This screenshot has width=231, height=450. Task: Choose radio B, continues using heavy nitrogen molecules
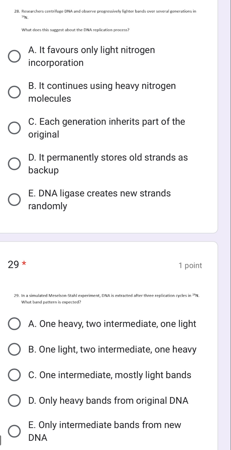(x=14, y=92)
